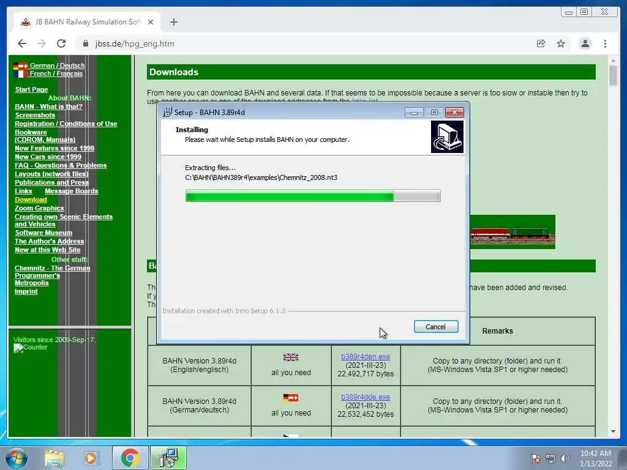Click the BAHN Version 3.89r4d (English/englisch) cell

tap(199, 365)
